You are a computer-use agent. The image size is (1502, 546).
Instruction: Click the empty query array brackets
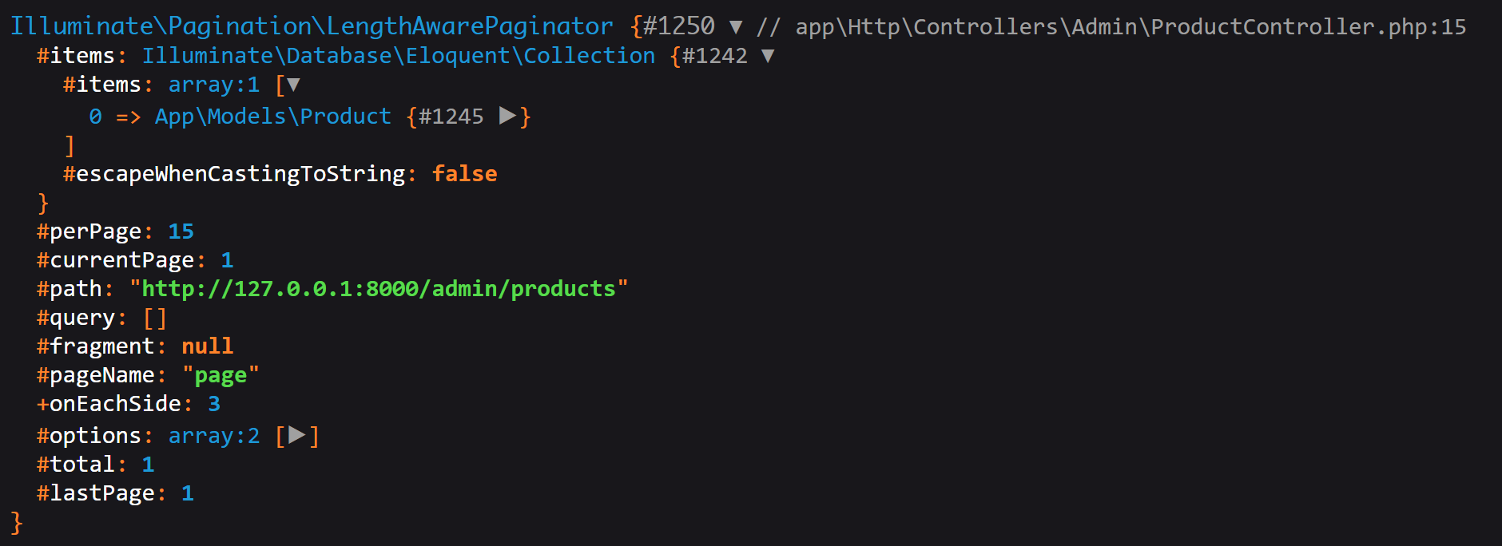pyautogui.click(x=154, y=318)
